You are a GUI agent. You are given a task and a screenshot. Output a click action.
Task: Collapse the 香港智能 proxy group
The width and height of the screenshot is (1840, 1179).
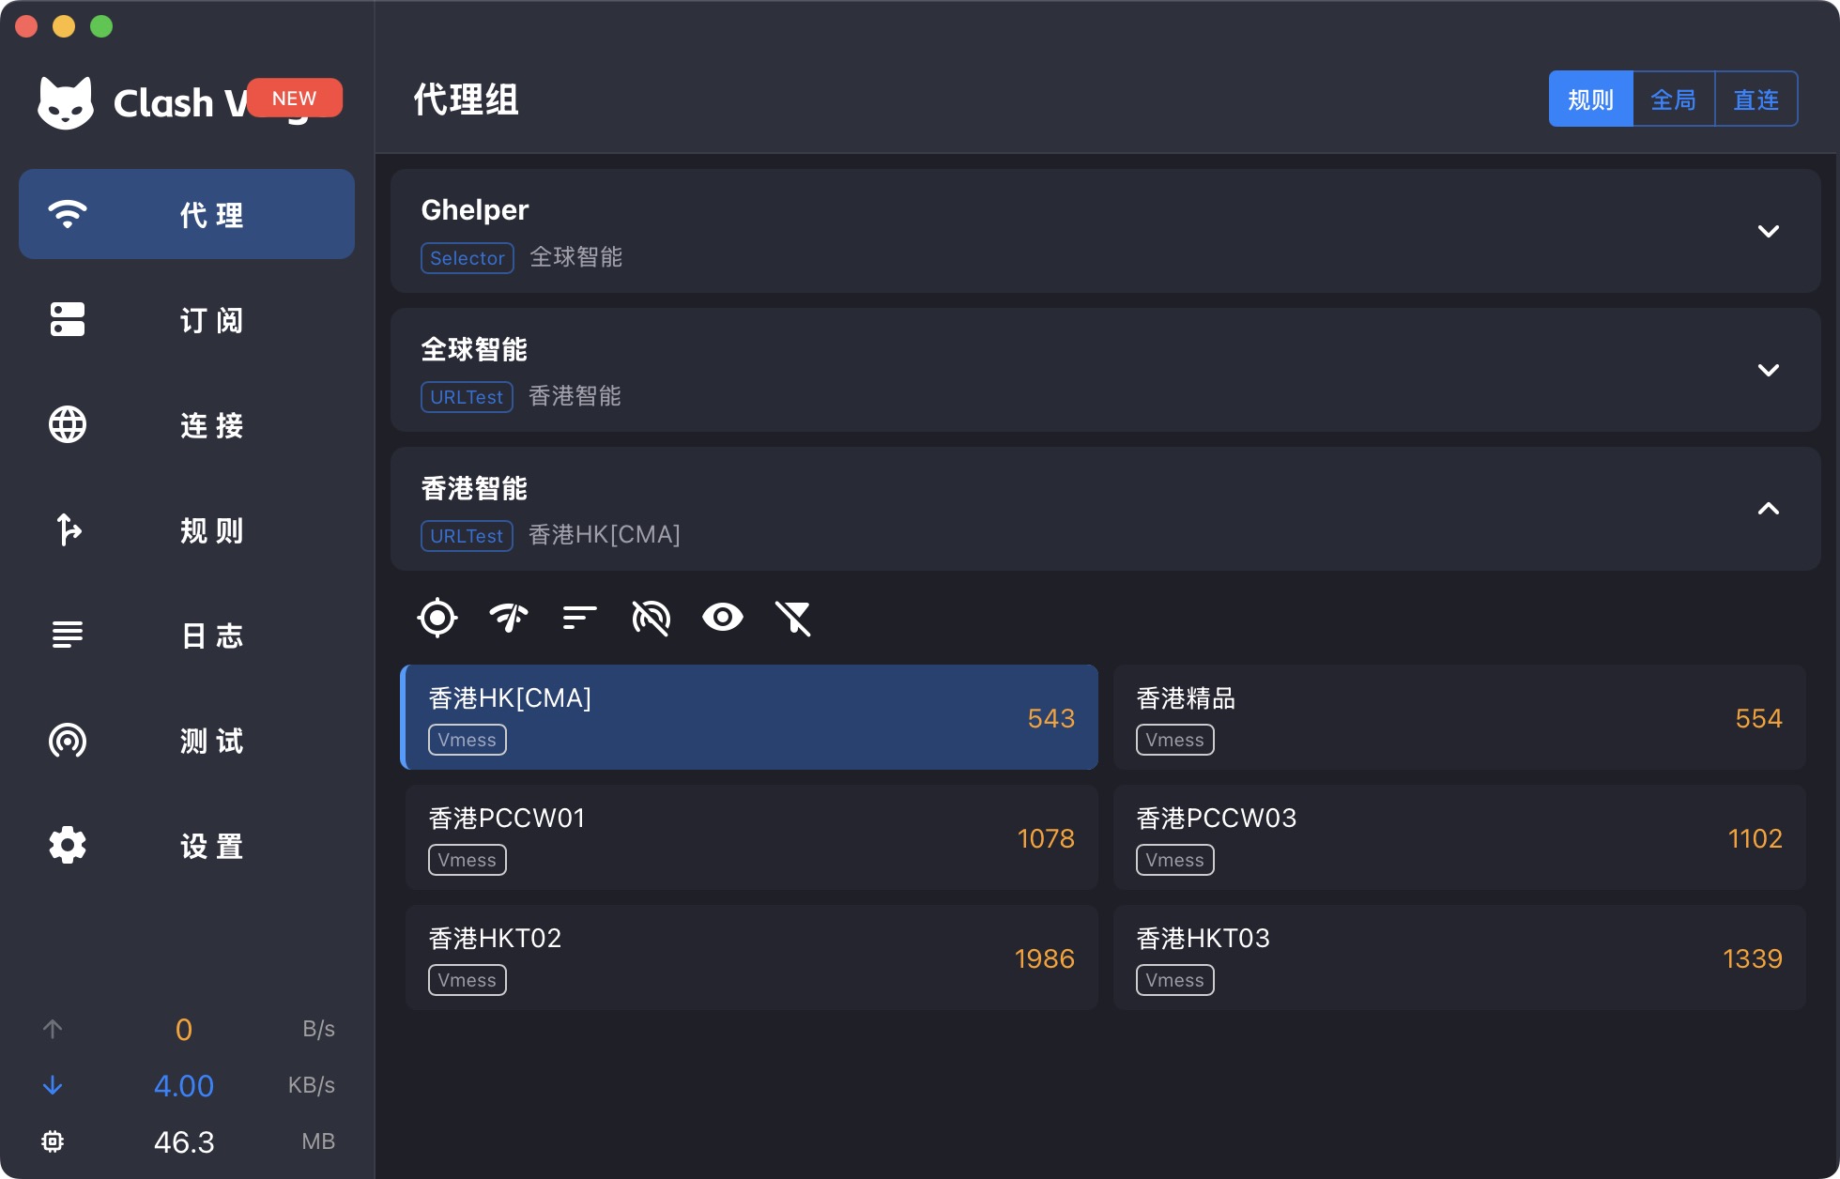pyautogui.click(x=1768, y=509)
